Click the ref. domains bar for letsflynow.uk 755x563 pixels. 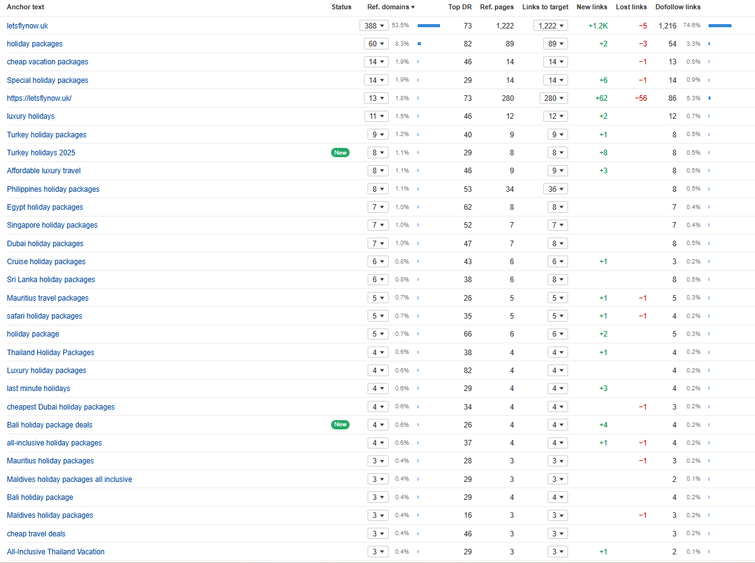click(428, 26)
